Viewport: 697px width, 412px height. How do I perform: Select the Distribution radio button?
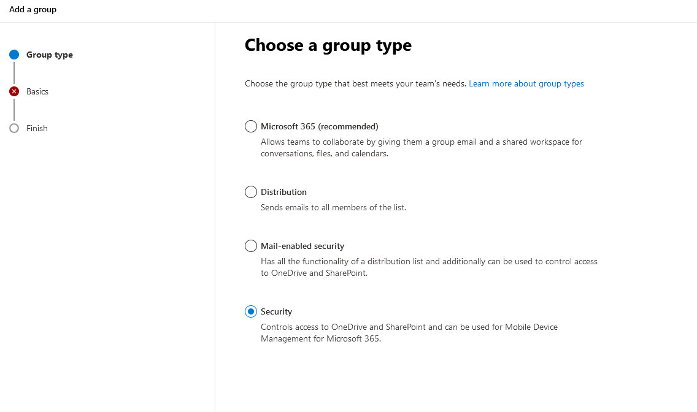click(251, 192)
